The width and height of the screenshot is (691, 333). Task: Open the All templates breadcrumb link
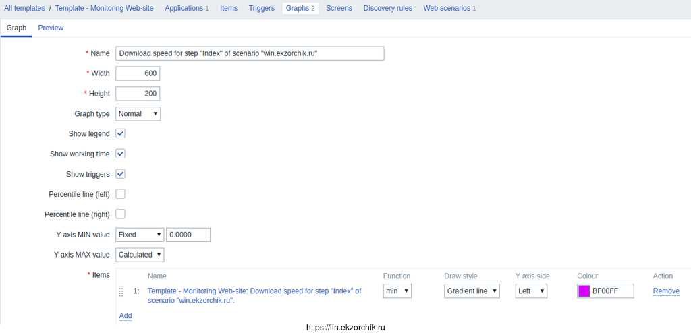pyautogui.click(x=24, y=8)
